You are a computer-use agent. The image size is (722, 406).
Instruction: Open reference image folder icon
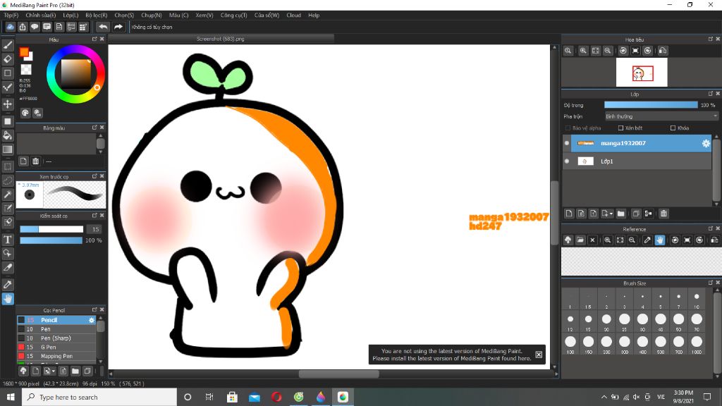(580, 240)
